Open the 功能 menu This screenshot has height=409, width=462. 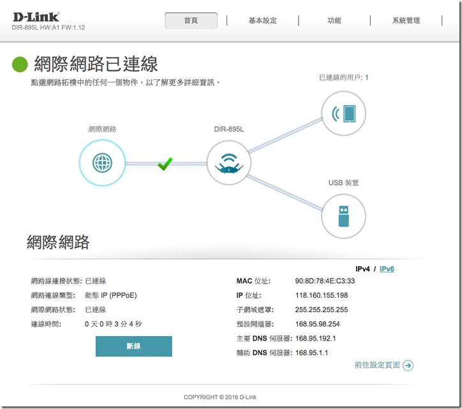point(334,20)
